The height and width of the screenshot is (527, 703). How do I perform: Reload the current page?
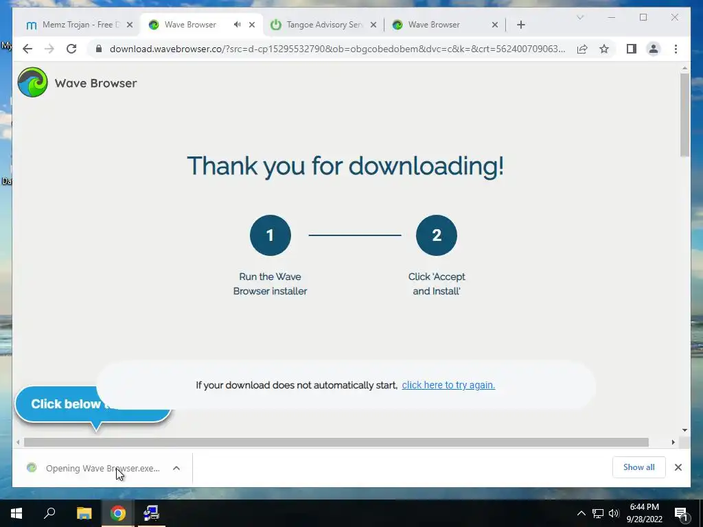pos(71,49)
